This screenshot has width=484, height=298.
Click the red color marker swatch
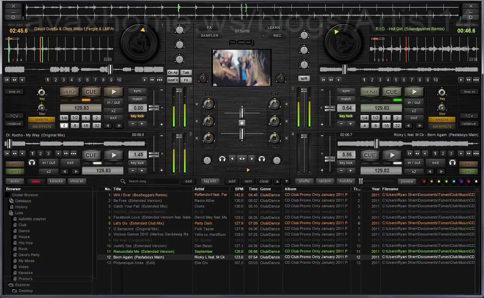click(x=424, y=181)
